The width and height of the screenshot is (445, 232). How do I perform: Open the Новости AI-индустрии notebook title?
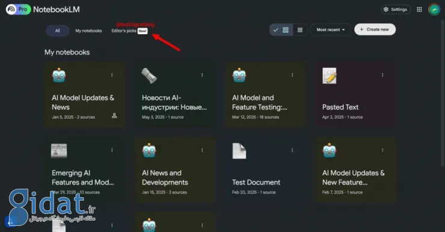pyautogui.click(x=174, y=102)
